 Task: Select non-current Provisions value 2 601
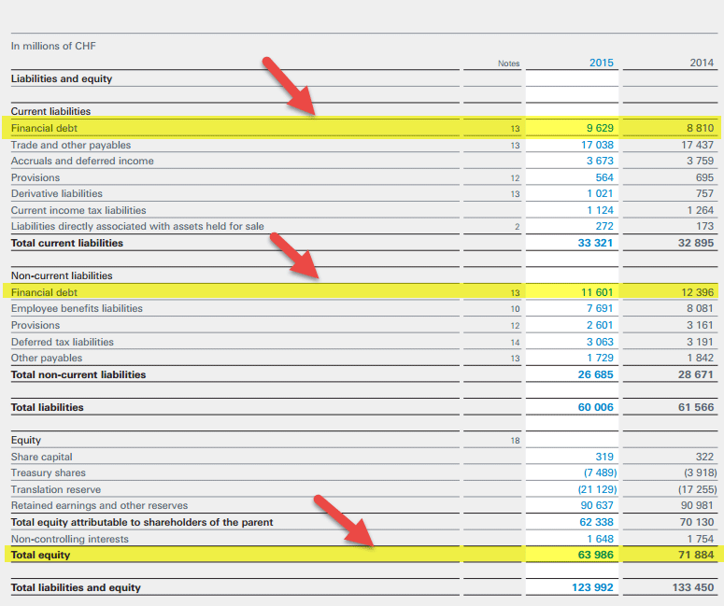600,325
